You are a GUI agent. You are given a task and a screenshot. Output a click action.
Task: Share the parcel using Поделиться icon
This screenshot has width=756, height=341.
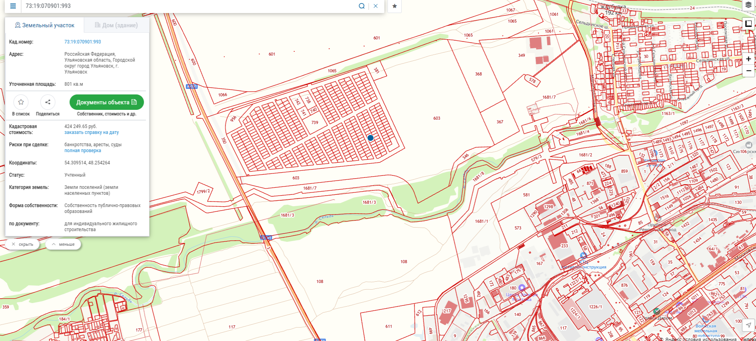(48, 102)
